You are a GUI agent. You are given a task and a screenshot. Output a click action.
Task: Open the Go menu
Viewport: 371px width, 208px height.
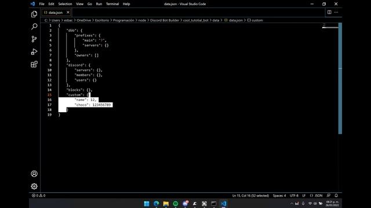pos(89,4)
